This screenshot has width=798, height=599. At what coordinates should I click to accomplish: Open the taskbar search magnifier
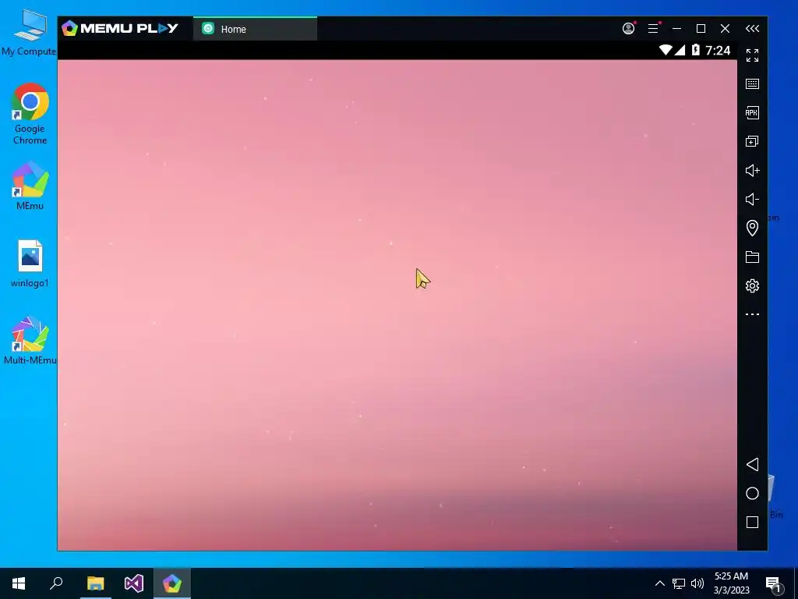point(56,583)
